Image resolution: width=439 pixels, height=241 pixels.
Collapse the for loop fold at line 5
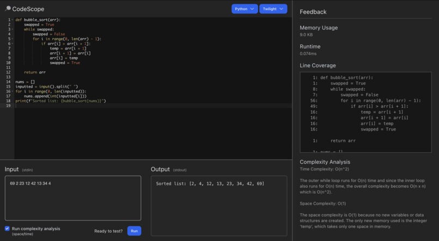pyautogui.click(x=13, y=39)
